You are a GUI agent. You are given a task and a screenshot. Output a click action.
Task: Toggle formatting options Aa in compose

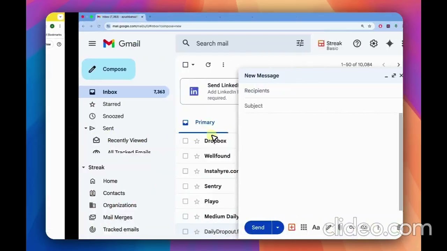[x=316, y=227]
